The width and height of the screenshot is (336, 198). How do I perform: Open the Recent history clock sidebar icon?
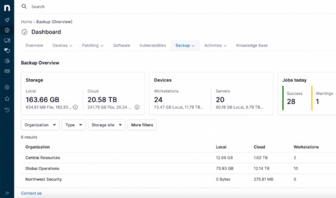click(7, 110)
